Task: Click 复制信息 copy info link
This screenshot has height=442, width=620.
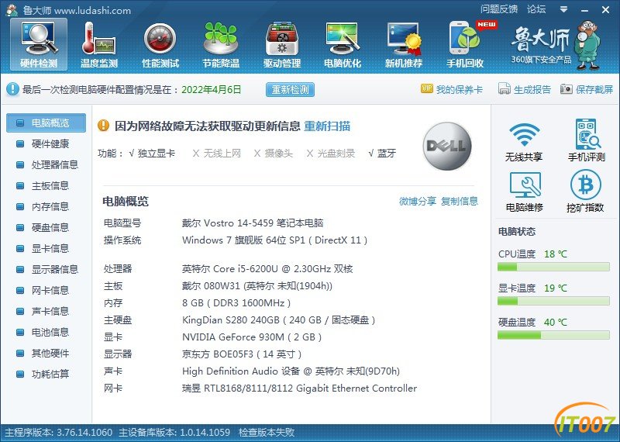Action: point(460,201)
